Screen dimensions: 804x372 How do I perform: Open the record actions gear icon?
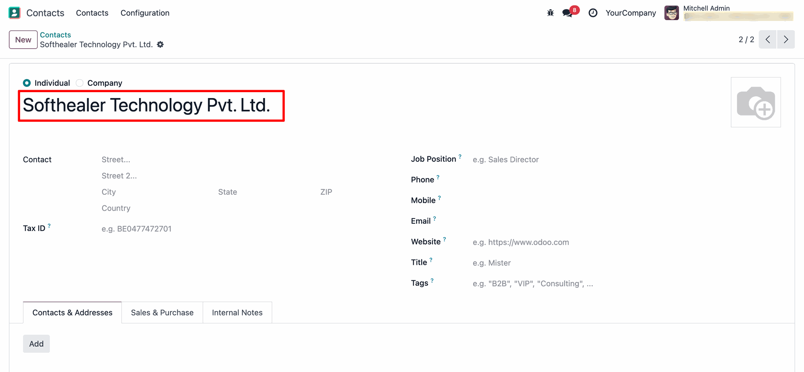160,44
